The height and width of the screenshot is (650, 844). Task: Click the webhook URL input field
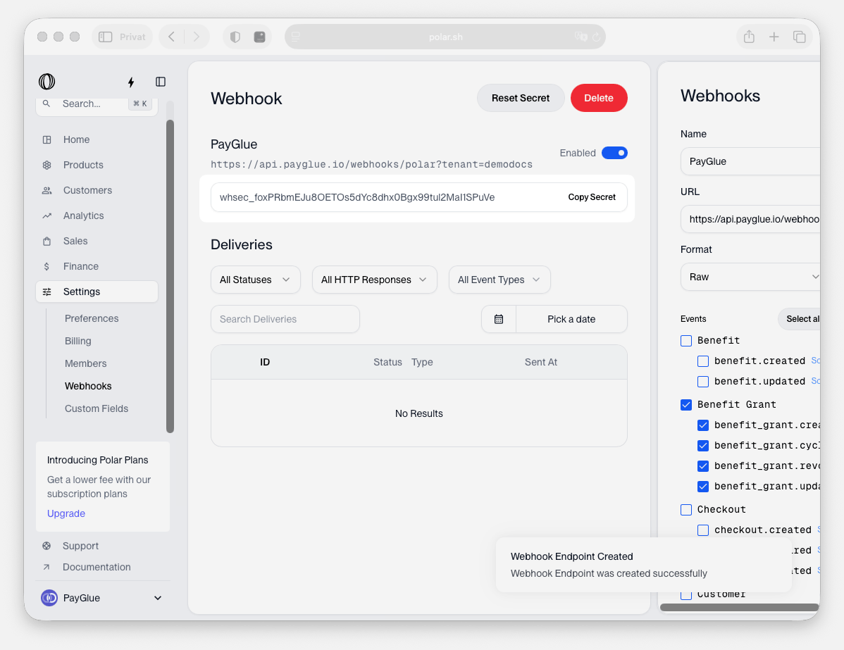tap(750, 219)
